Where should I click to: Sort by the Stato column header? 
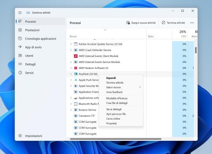point(151,37)
